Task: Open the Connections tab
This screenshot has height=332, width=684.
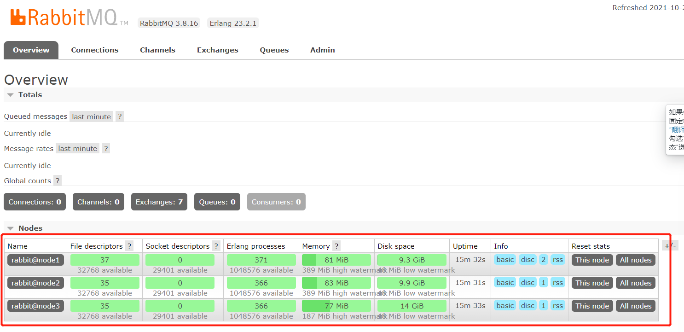Action: (x=95, y=50)
